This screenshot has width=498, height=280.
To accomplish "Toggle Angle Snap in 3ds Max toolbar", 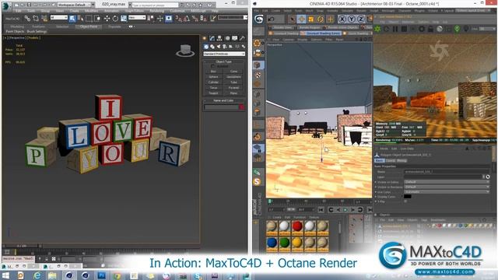I will pos(186,19).
